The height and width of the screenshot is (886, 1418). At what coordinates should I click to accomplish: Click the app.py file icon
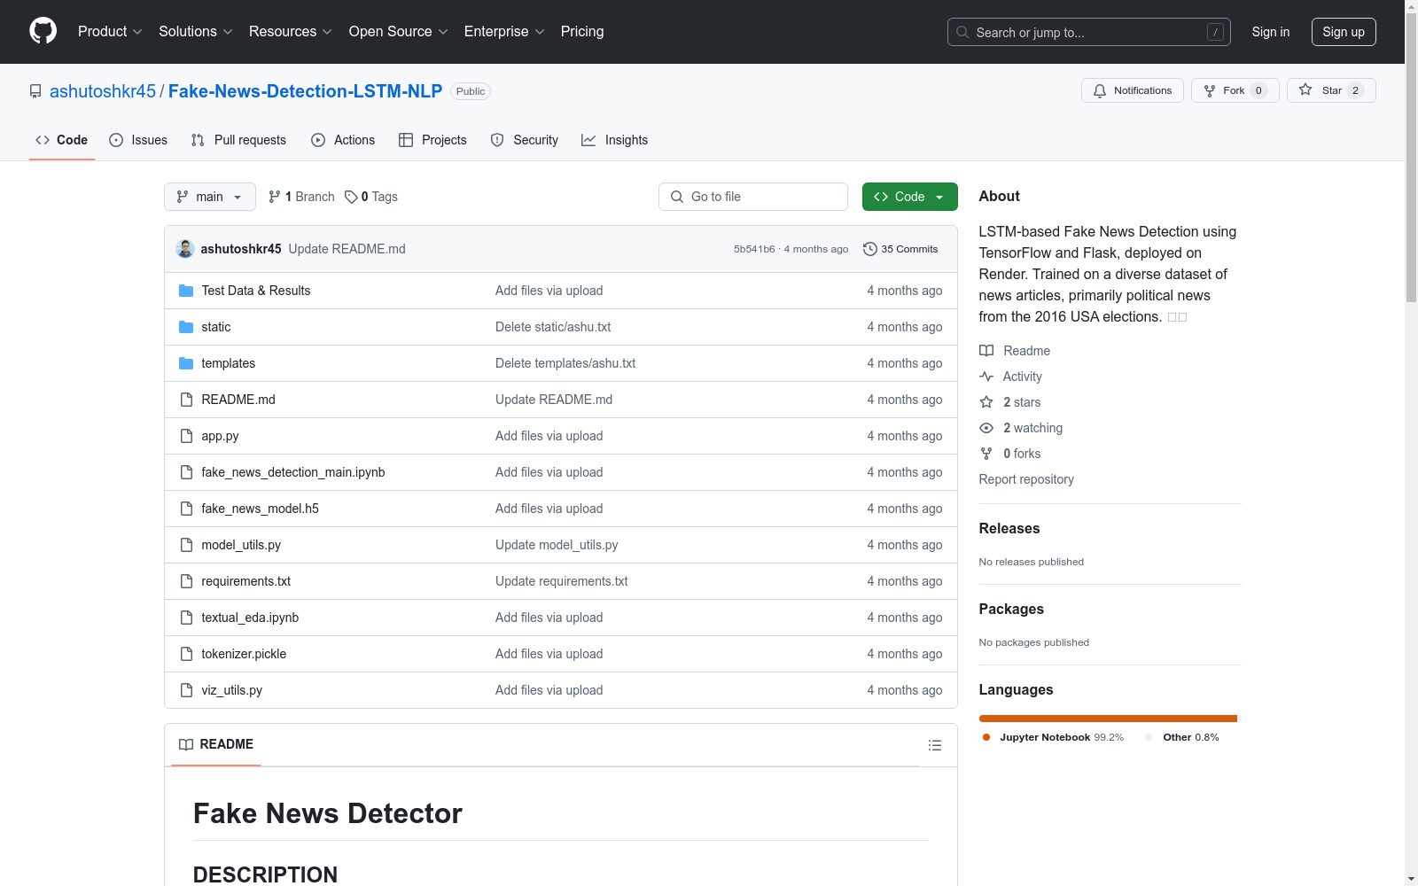coord(186,436)
